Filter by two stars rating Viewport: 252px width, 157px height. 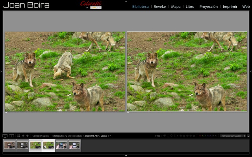184,136
